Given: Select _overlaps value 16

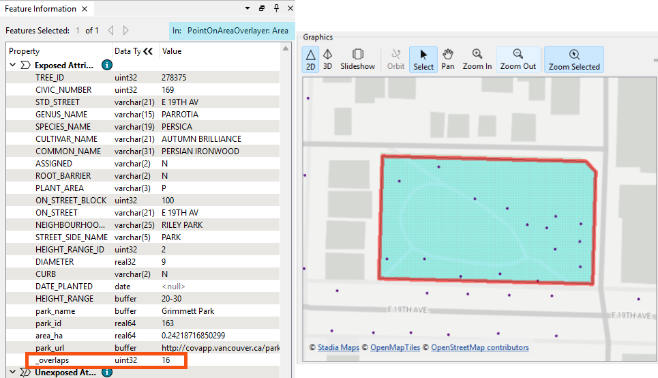Looking at the screenshot, I should 166,360.
